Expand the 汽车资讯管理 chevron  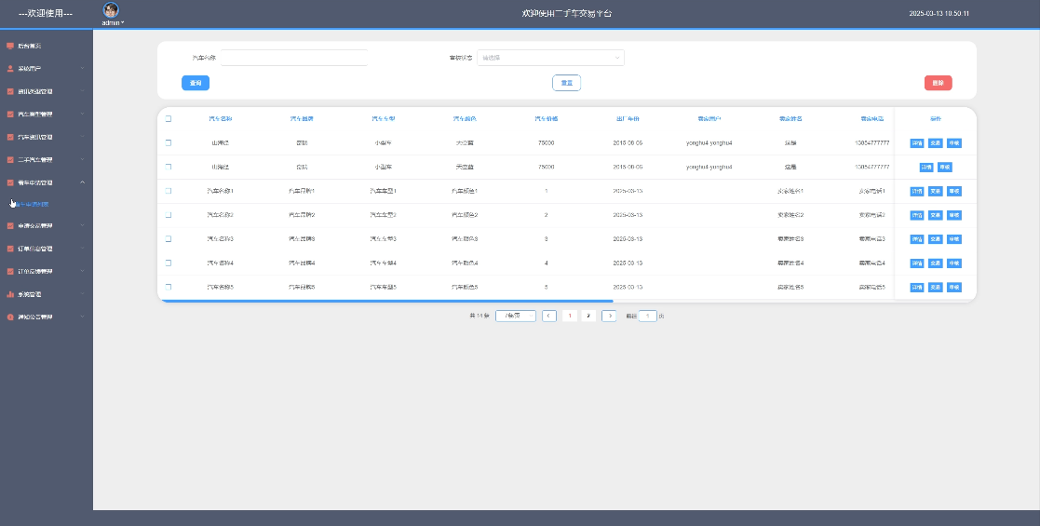pyautogui.click(x=82, y=137)
